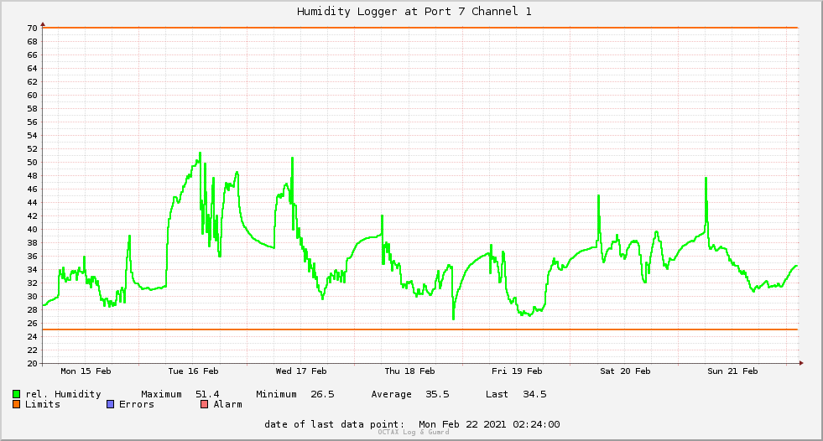The height and width of the screenshot is (441, 823).
Task: Click the green rel. Humidity legend swatch
Action: tap(16, 394)
